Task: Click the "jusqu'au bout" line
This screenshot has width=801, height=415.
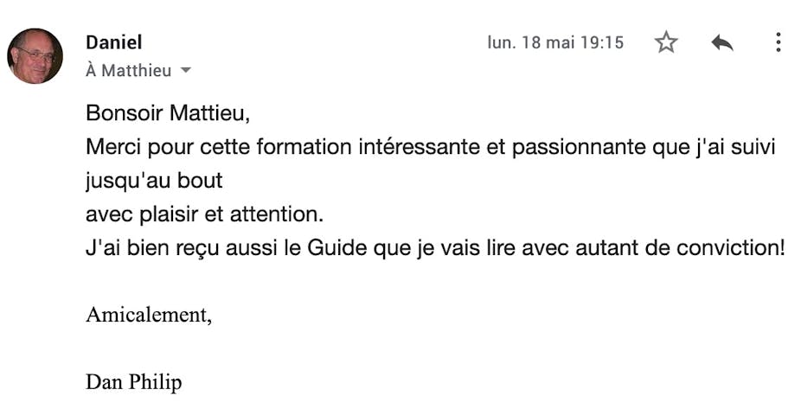Action: [x=154, y=182]
